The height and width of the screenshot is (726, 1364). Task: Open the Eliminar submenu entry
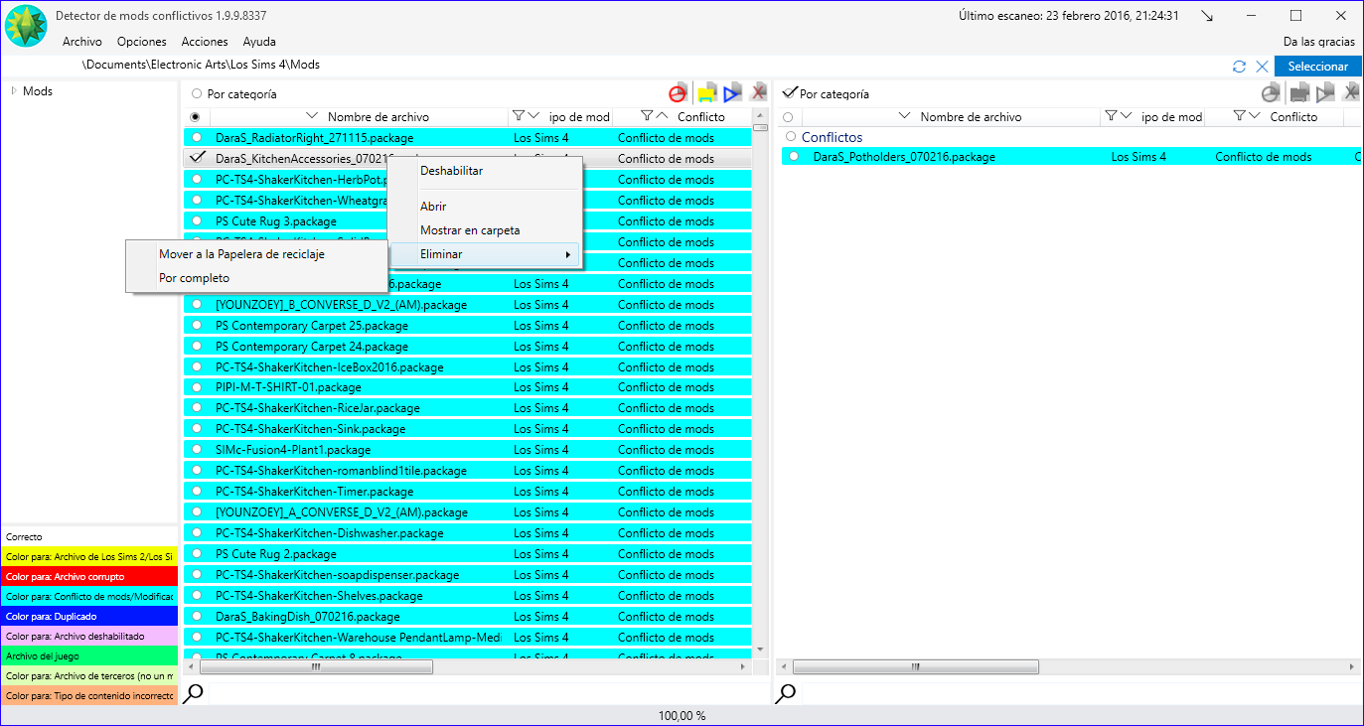click(484, 254)
